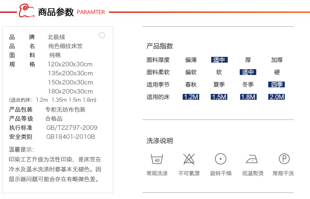Click the 专柜无纺布包装 packaging value
Screen dimensions: 310x199
[x=65, y=110]
